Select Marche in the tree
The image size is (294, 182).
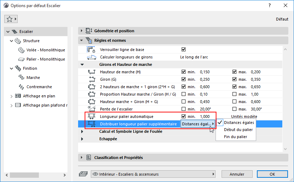tap(33, 78)
